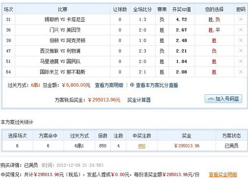Open the 查看方案明细 link
Screen dimensions: 248x178
pyautogui.click(x=109, y=85)
